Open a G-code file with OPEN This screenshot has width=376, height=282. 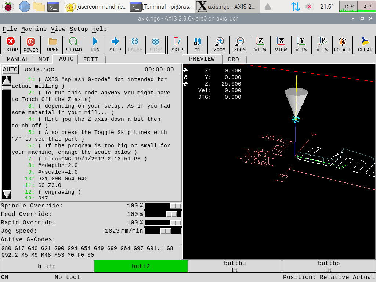[x=53, y=45]
